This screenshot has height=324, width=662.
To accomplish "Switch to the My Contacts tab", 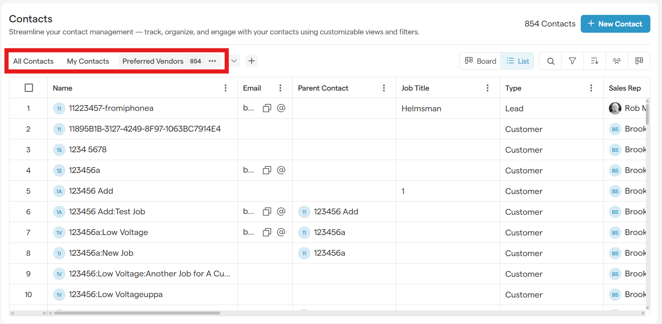I will (88, 61).
